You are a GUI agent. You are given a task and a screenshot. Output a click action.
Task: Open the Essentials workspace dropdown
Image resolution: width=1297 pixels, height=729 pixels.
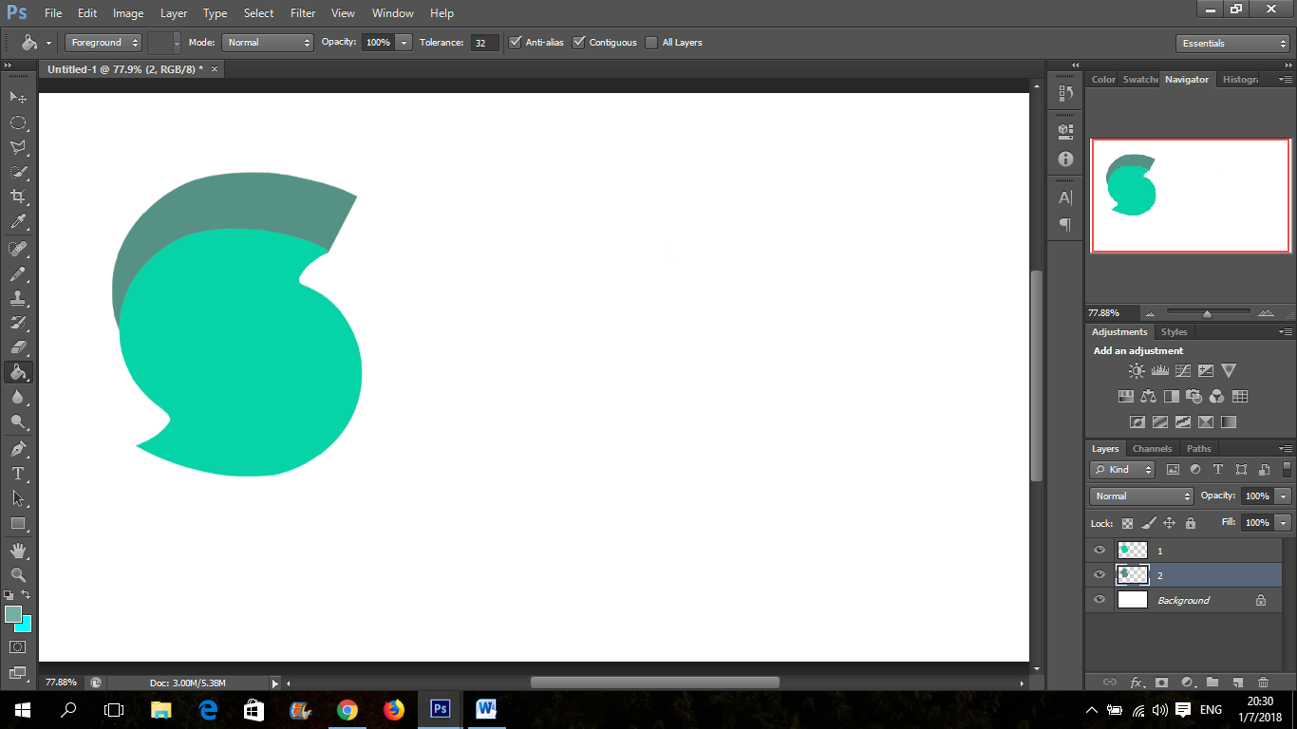coord(1231,44)
